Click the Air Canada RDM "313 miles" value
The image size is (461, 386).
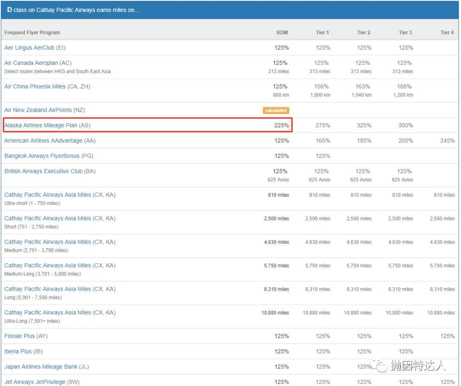tap(278, 71)
